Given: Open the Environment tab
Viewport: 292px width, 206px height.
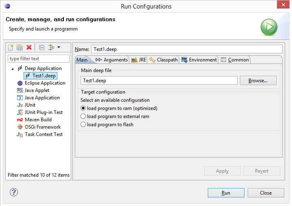Looking at the screenshot, I should (199, 60).
